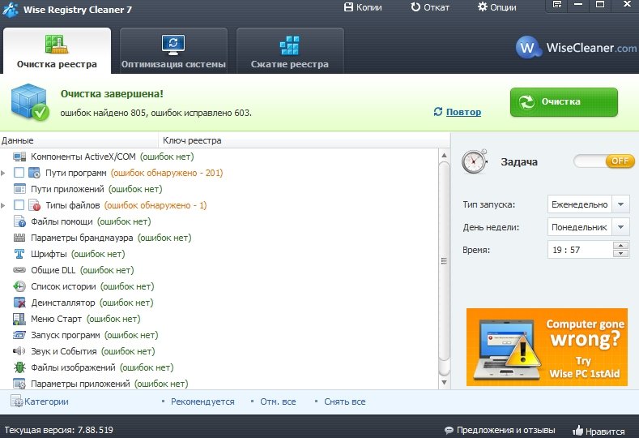
Task: Click the list scrollbar down arrow
Action: [444, 383]
